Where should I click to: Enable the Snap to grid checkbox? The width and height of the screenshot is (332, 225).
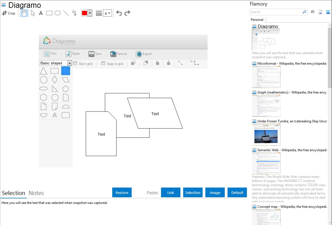click(103, 63)
